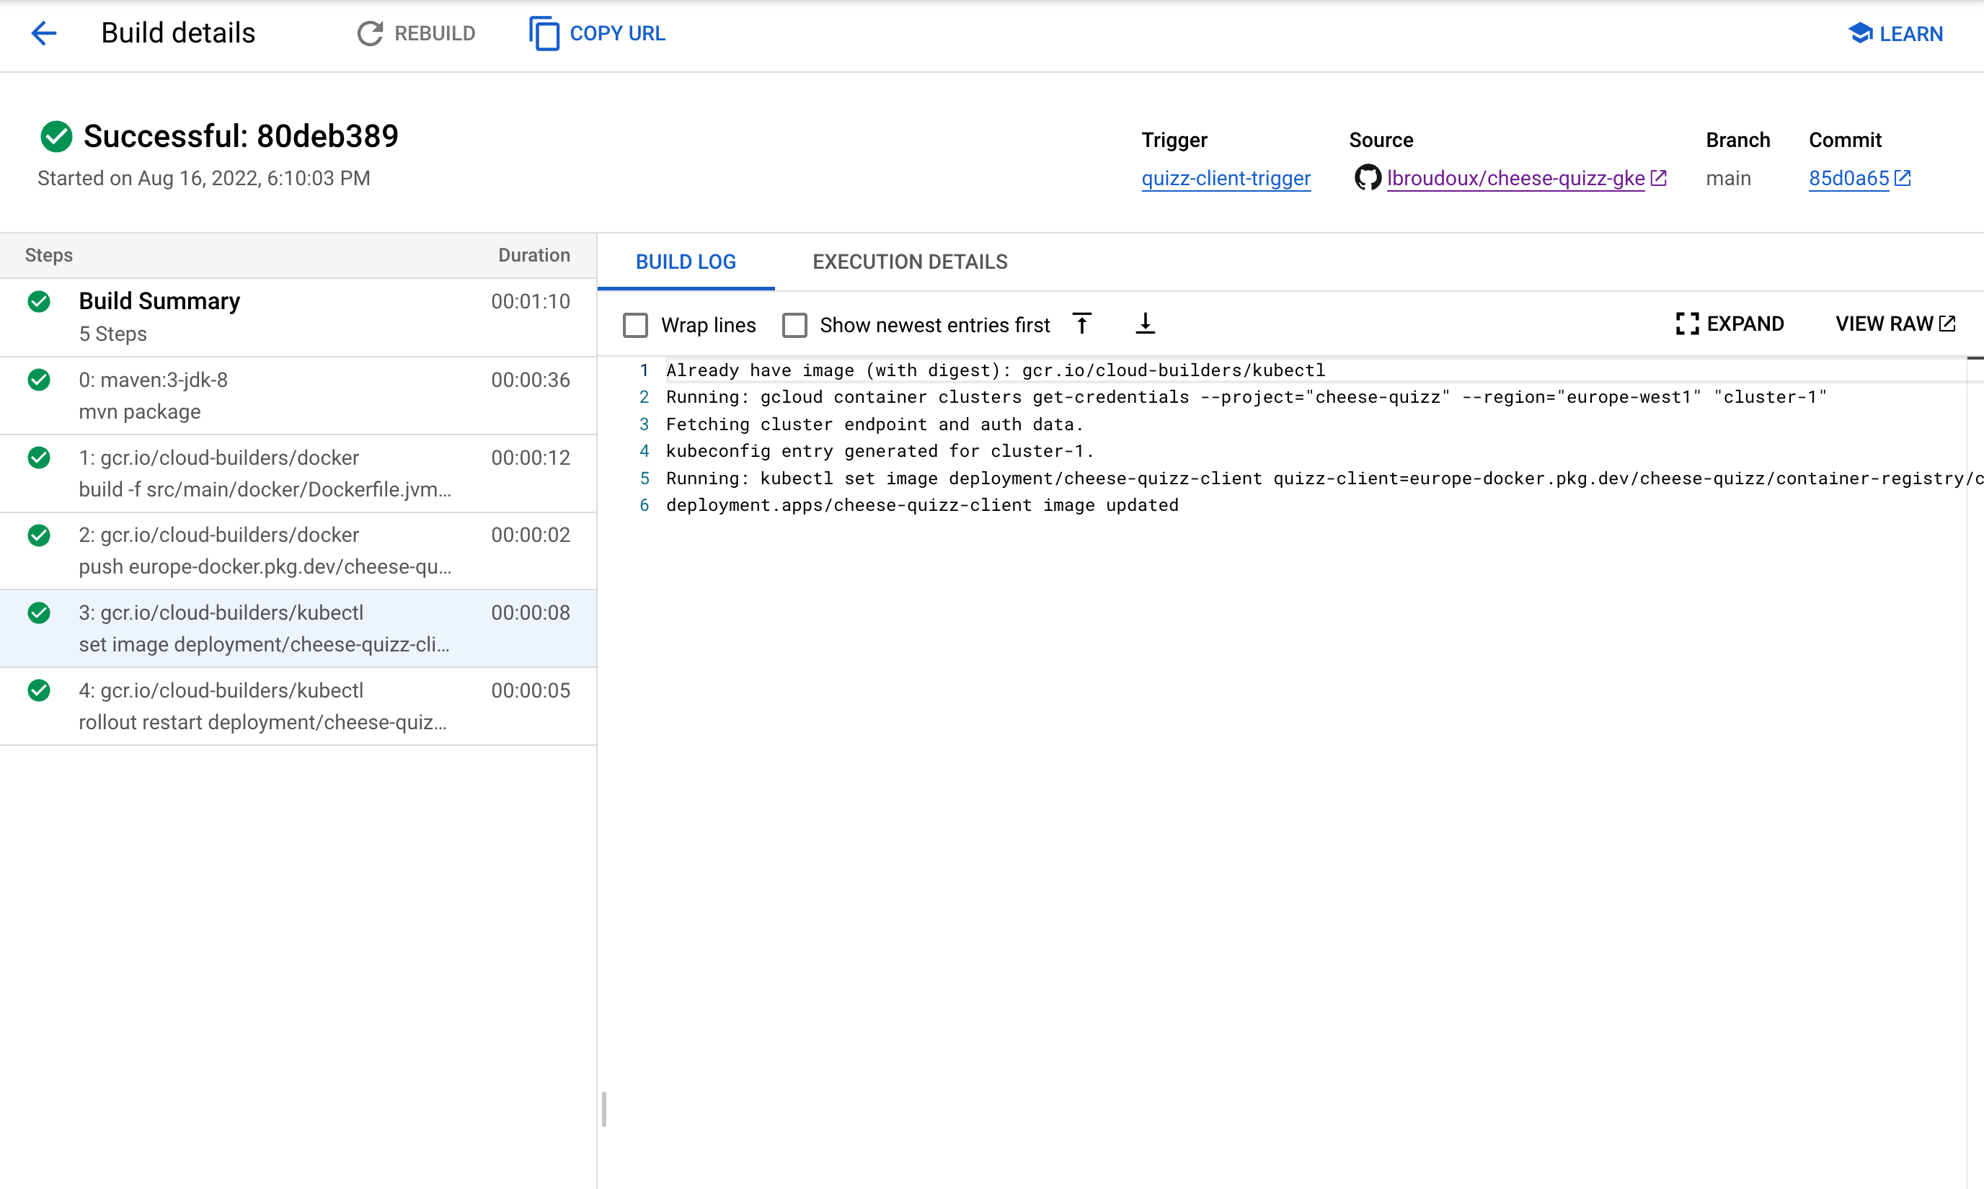The image size is (1984, 1189).
Task: Enable the Wrap lines checkbox
Action: [x=635, y=325]
